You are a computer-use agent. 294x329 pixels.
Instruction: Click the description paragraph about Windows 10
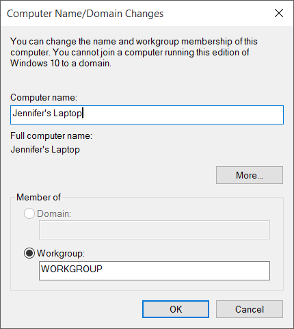[134, 52]
